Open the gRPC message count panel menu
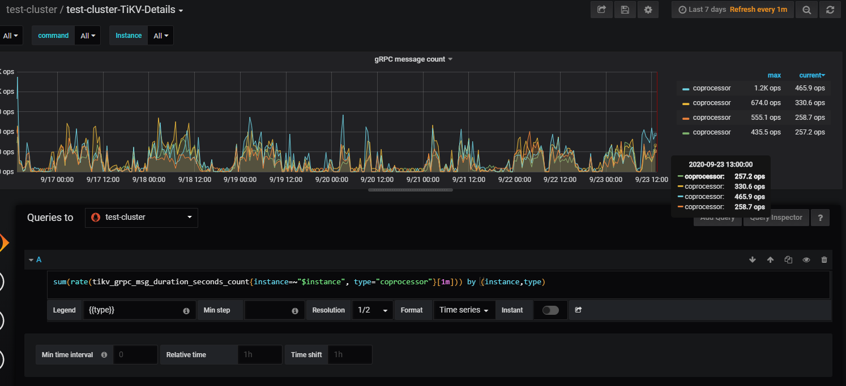846x386 pixels. [x=413, y=59]
